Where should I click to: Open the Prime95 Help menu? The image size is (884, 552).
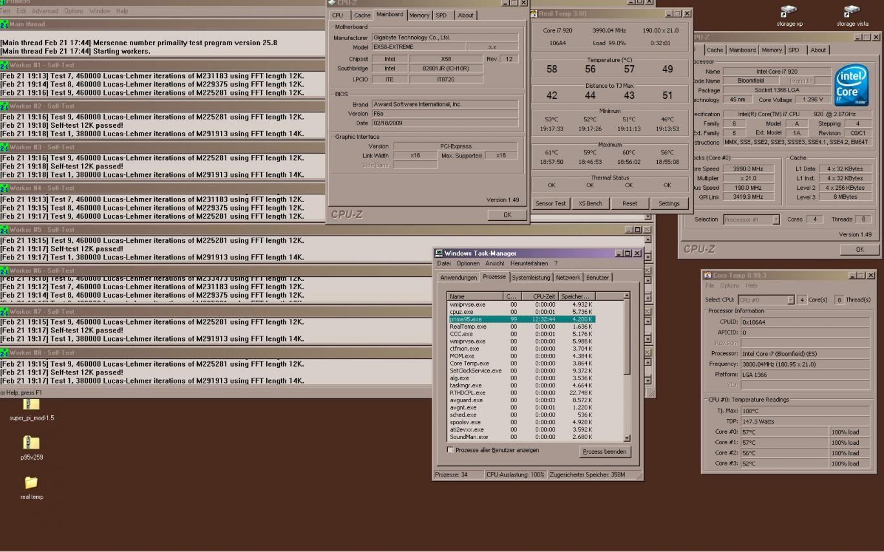pos(122,11)
